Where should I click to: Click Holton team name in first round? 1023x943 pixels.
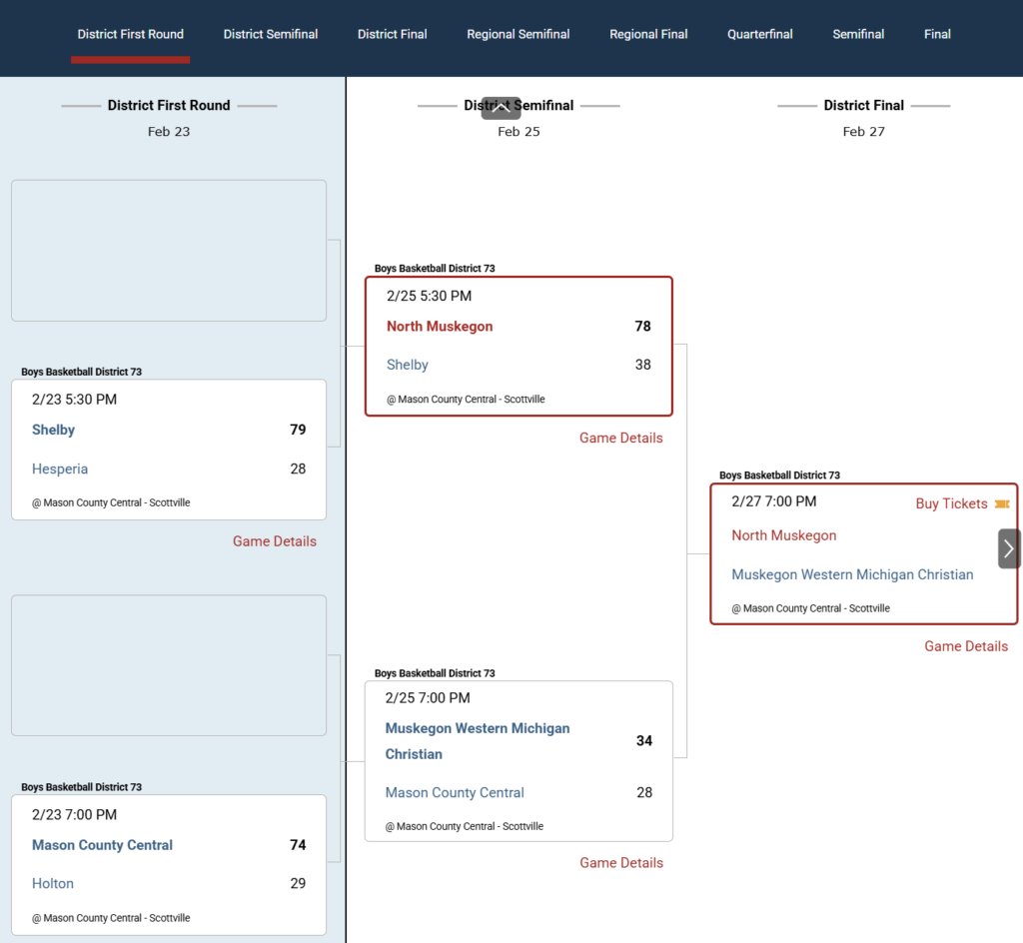click(x=53, y=884)
